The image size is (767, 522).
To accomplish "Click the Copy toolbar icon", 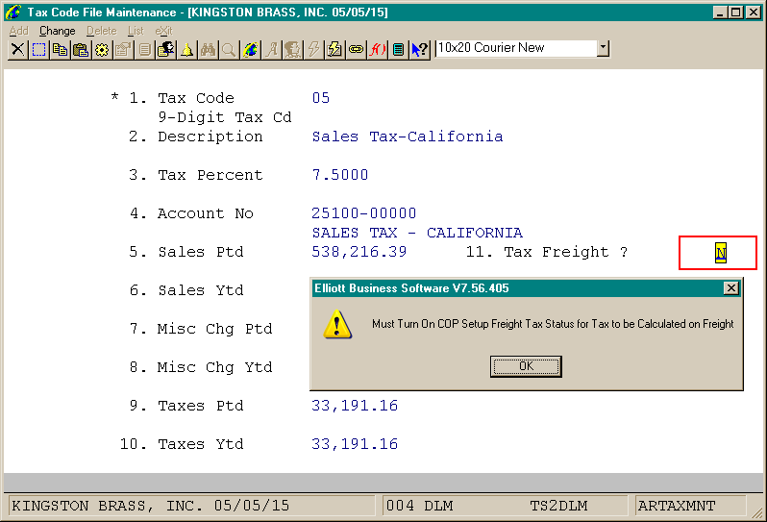I will pos(61,49).
